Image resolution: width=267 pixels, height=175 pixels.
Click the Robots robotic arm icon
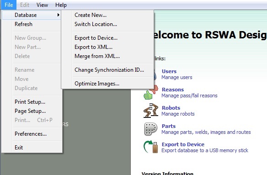pyautogui.click(x=151, y=111)
